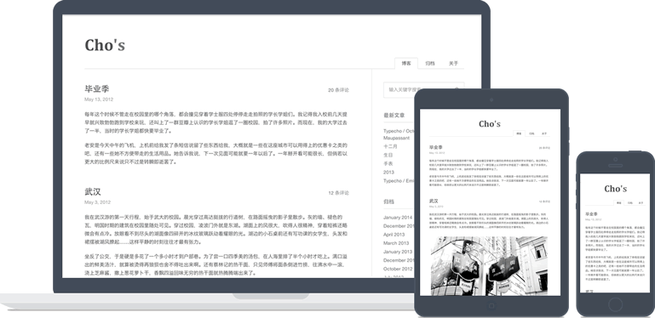Screen dimensions: 655x318
Task: Tap the phone's round home button
Action: click(615, 304)
